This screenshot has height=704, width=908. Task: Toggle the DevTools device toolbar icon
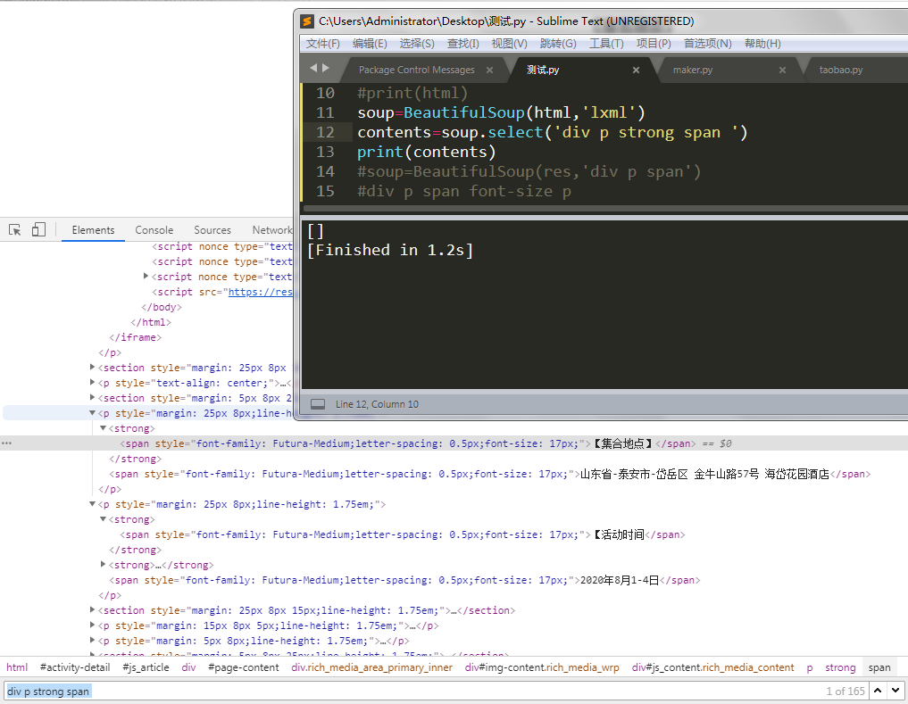(x=38, y=230)
